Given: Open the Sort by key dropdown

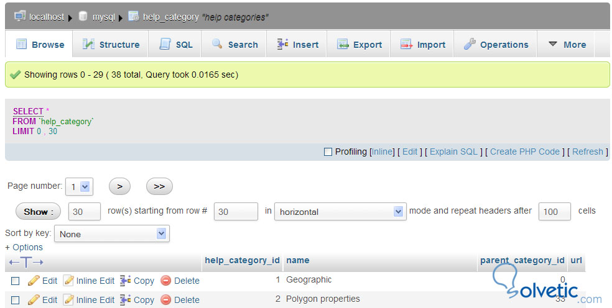Looking at the screenshot, I should pyautogui.click(x=112, y=234).
